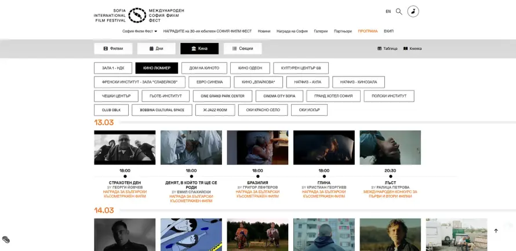This screenshot has height=251, width=516.
Task: Click the БРАЗИЛИЯ title link
Action: coord(257,183)
